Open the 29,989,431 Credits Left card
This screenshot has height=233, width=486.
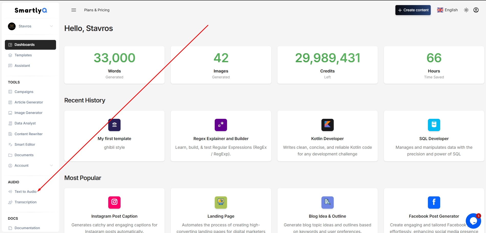328,65
